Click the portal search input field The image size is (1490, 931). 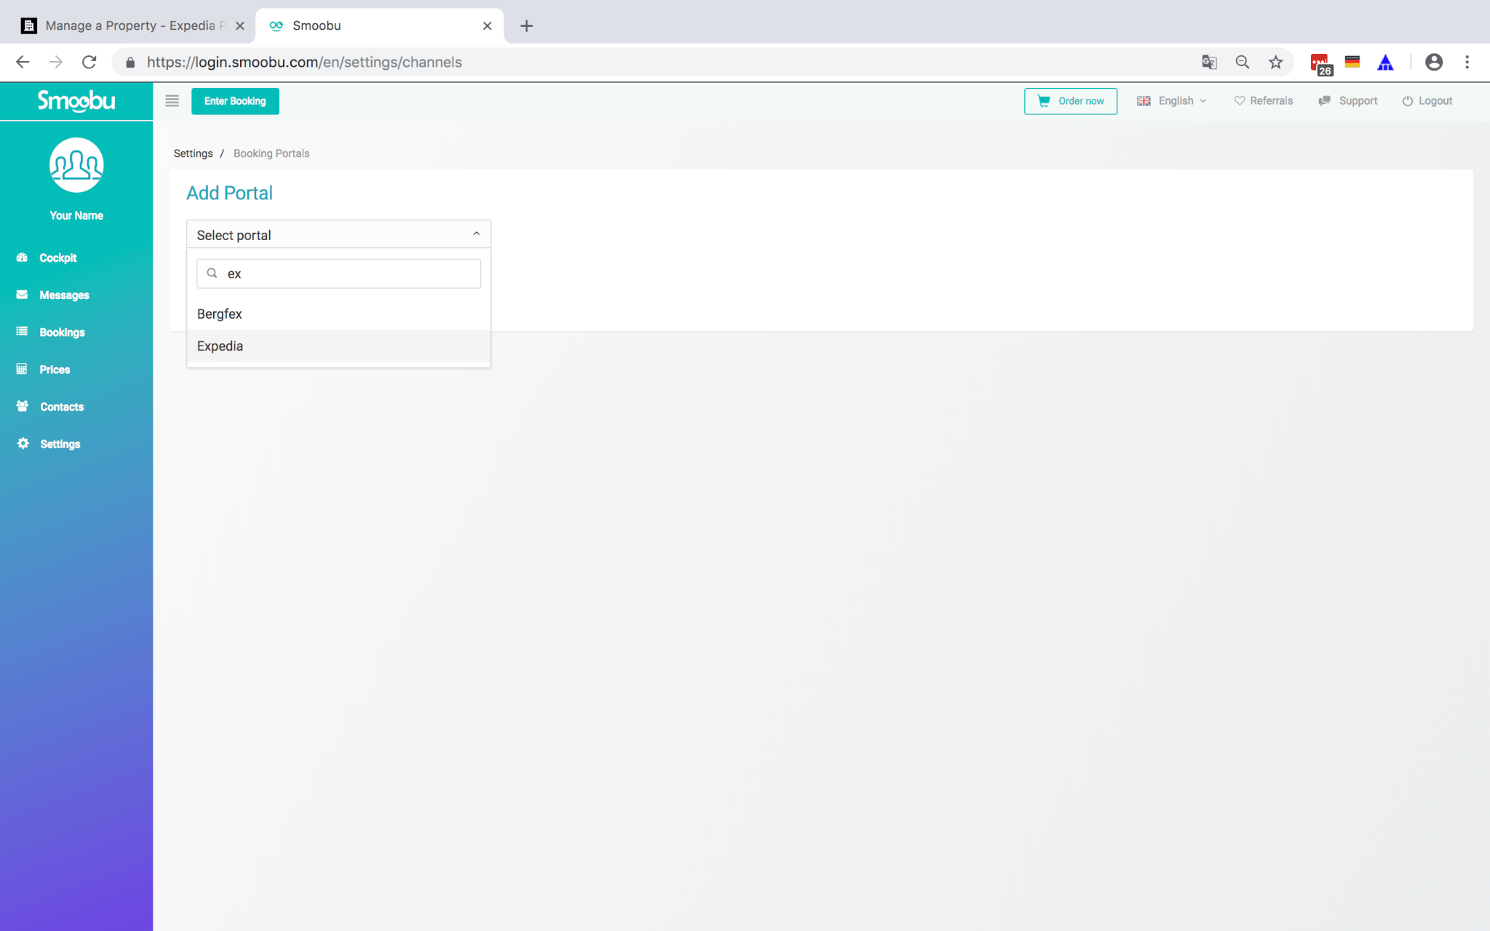coord(339,273)
